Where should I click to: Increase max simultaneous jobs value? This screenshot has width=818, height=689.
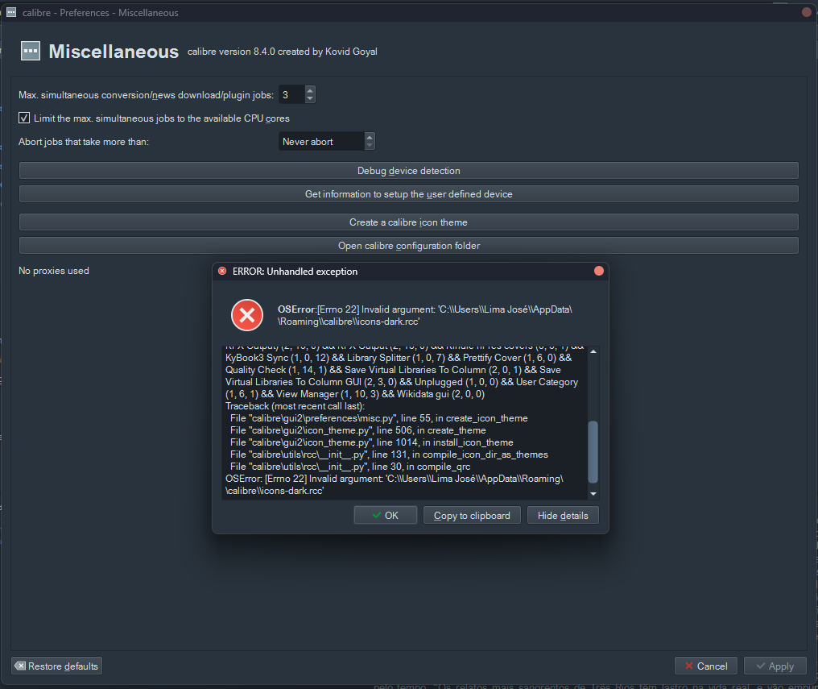(x=310, y=89)
